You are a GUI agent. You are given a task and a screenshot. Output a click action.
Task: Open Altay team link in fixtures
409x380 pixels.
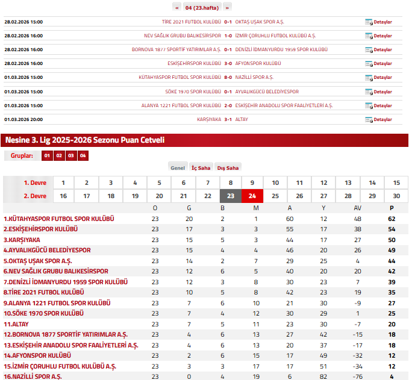(x=242, y=119)
